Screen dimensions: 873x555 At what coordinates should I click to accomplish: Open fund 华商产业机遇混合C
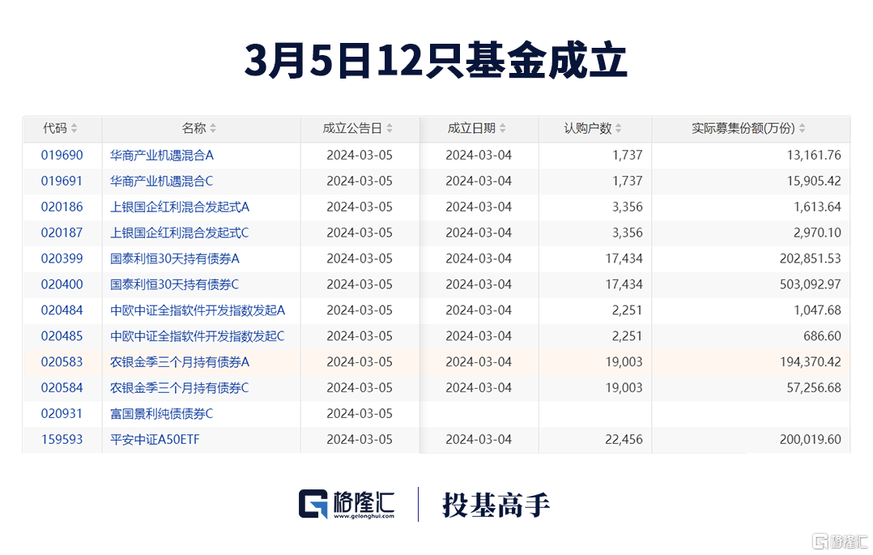(x=161, y=181)
